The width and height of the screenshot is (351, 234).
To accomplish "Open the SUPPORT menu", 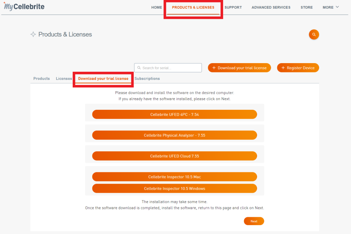I will pos(233,7).
